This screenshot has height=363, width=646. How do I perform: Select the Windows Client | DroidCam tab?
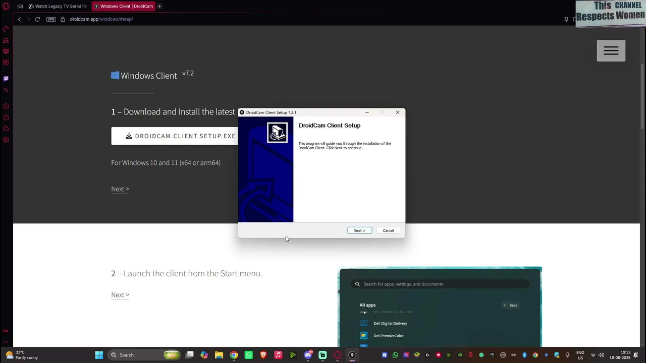124,6
